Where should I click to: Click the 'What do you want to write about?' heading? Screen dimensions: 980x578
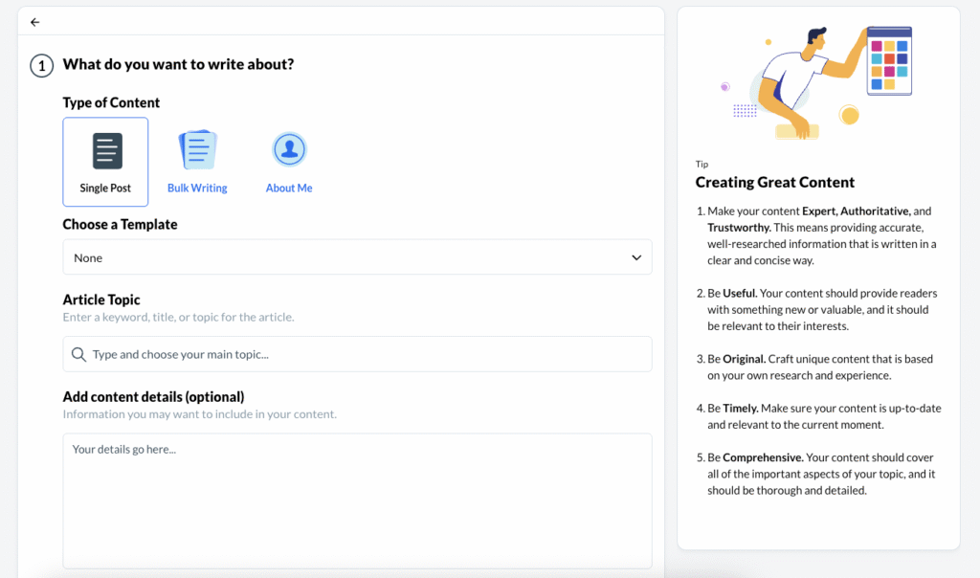178,65
